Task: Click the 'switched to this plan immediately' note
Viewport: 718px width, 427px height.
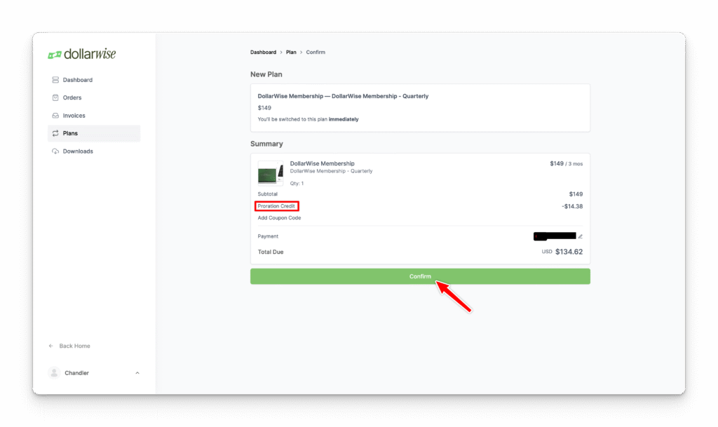Action: [x=309, y=119]
